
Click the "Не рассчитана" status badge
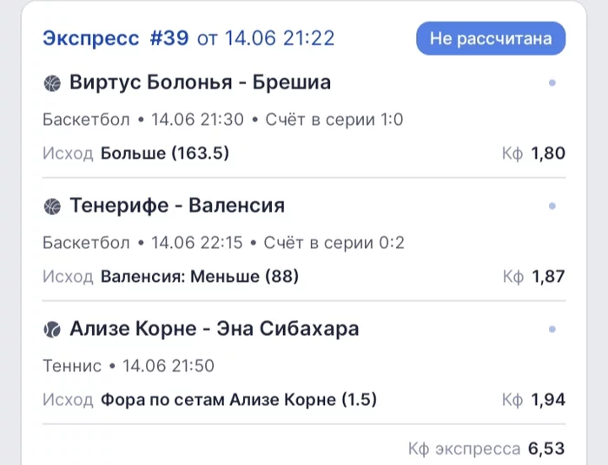click(x=491, y=39)
